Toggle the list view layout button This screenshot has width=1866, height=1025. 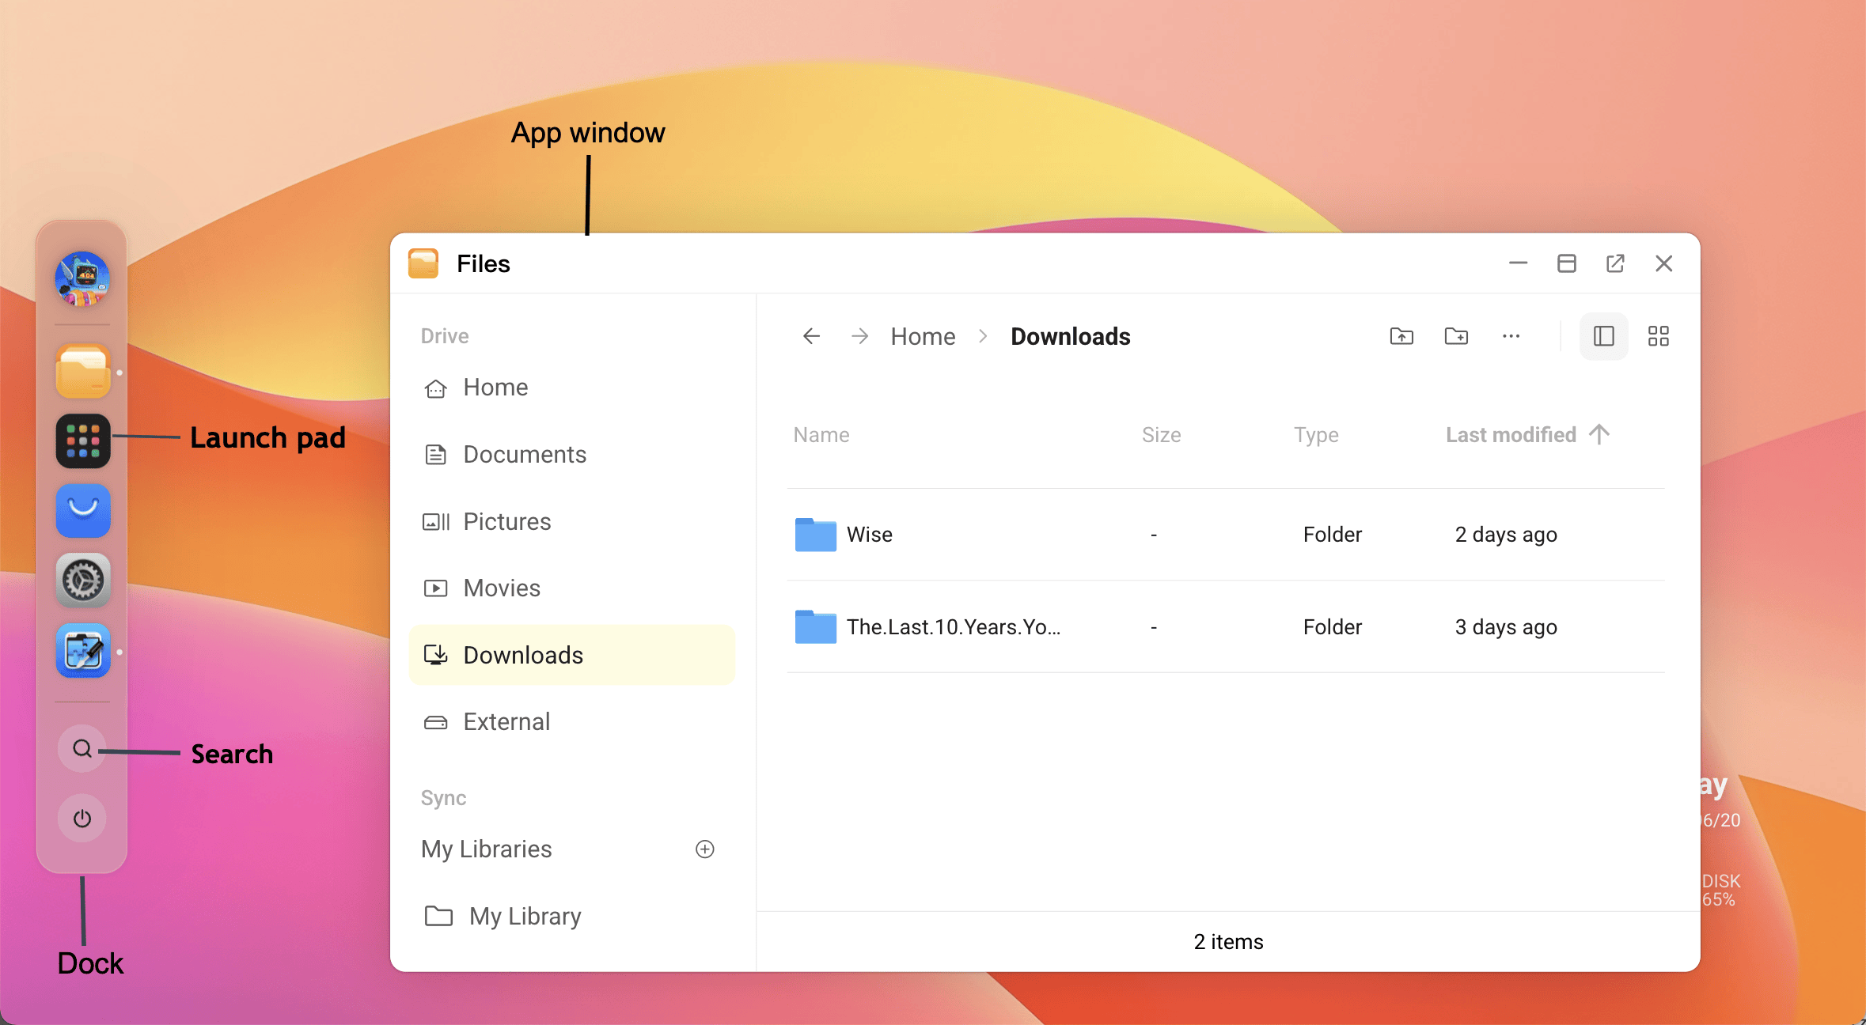click(x=1603, y=336)
